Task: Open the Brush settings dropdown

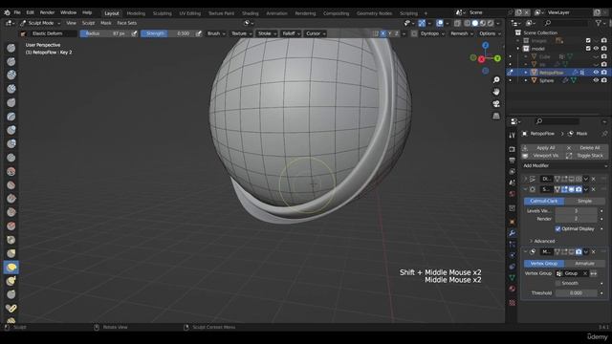Action: pyautogui.click(x=216, y=33)
